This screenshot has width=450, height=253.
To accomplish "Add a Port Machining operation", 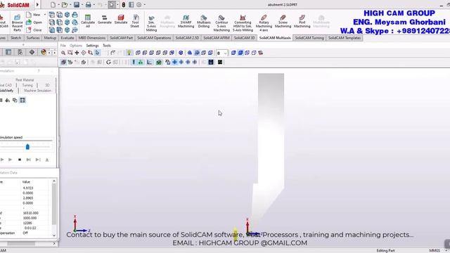I will [302, 22].
